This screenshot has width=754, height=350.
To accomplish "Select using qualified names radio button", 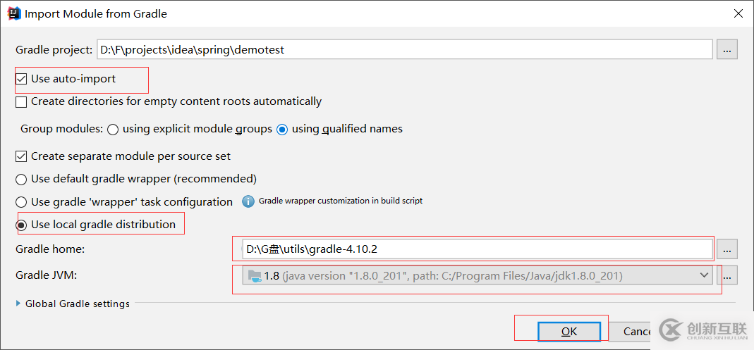I will [282, 130].
